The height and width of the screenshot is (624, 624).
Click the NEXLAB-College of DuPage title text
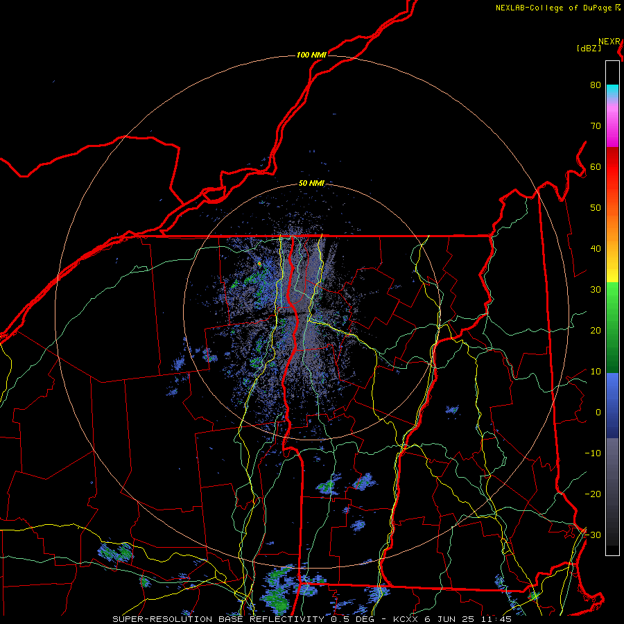tap(555, 8)
